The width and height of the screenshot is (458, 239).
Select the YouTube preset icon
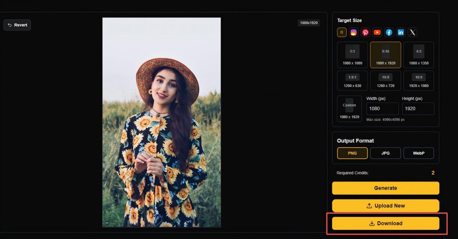377,32
